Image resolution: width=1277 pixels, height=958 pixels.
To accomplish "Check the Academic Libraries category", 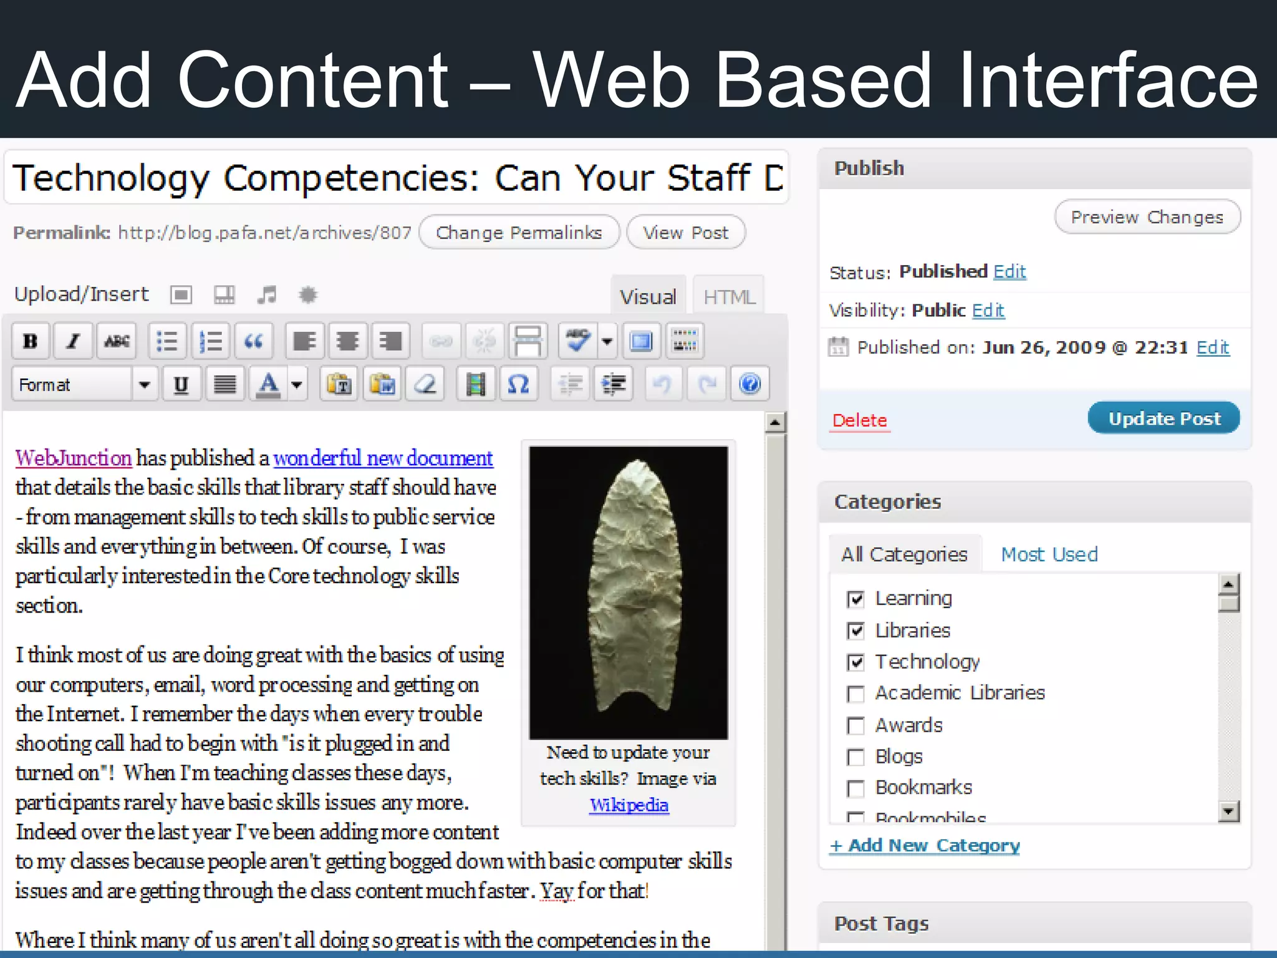I will click(x=855, y=694).
